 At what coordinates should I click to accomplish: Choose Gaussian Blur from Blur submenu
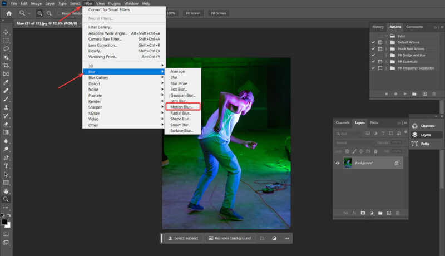tap(183, 95)
